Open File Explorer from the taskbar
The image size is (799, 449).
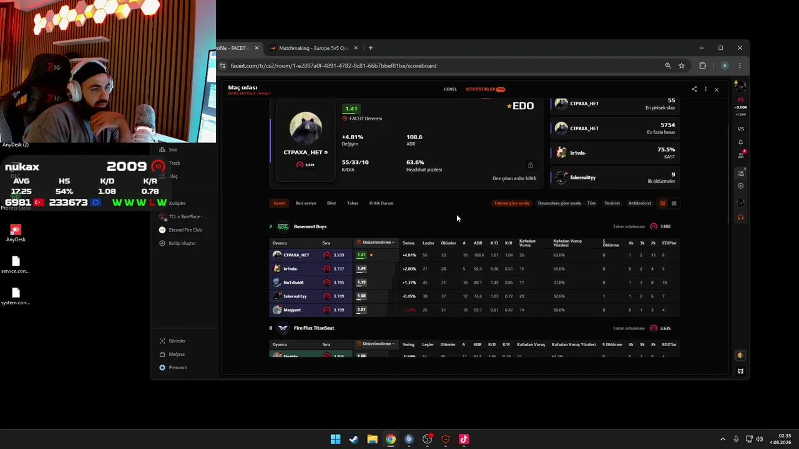[372, 439]
